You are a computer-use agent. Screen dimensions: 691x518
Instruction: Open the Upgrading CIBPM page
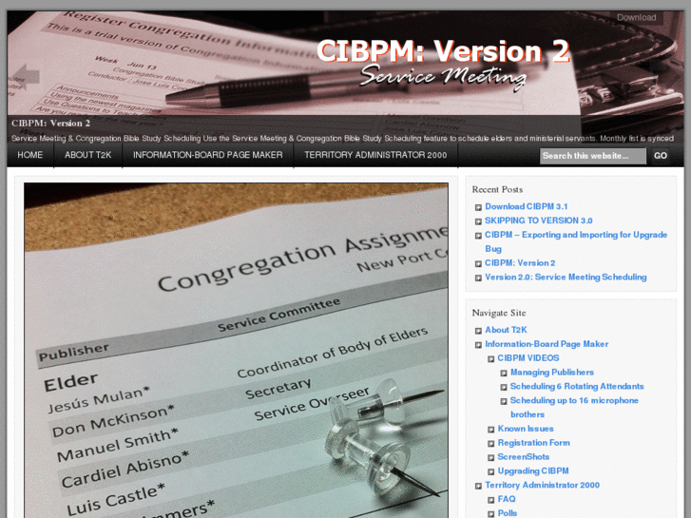(533, 470)
